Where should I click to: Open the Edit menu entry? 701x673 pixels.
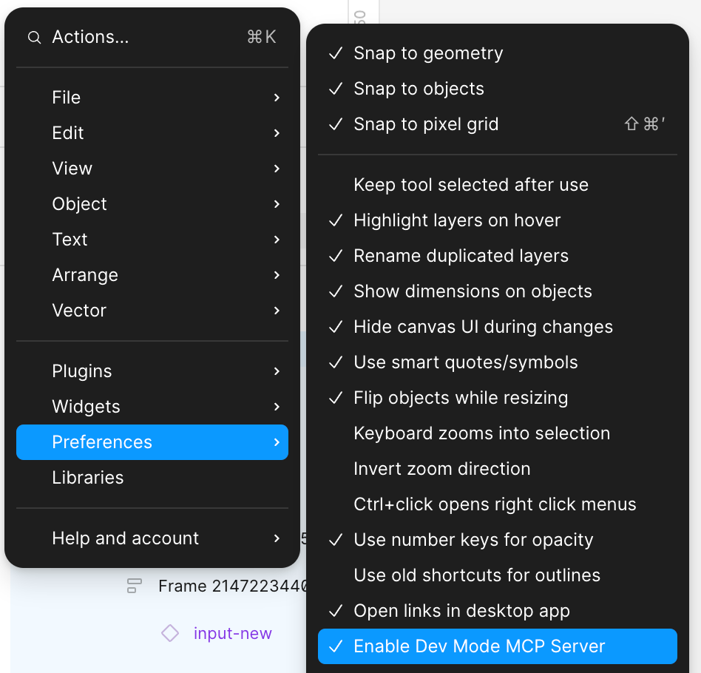[x=67, y=132]
